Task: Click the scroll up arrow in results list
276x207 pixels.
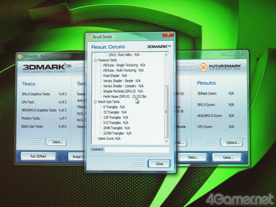Action: coord(166,55)
